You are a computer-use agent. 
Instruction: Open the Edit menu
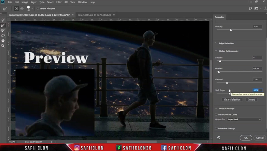(17, 2)
